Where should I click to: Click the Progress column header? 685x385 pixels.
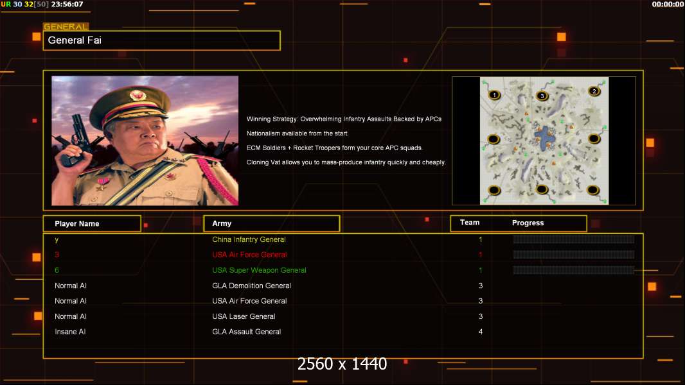click(x=528, y=223)
